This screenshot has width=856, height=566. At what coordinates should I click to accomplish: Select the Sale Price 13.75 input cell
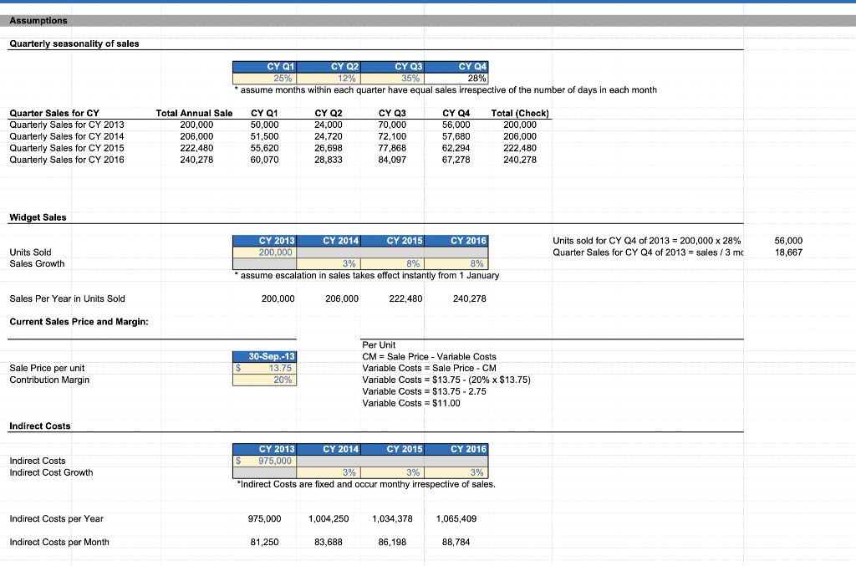[265, 369]
